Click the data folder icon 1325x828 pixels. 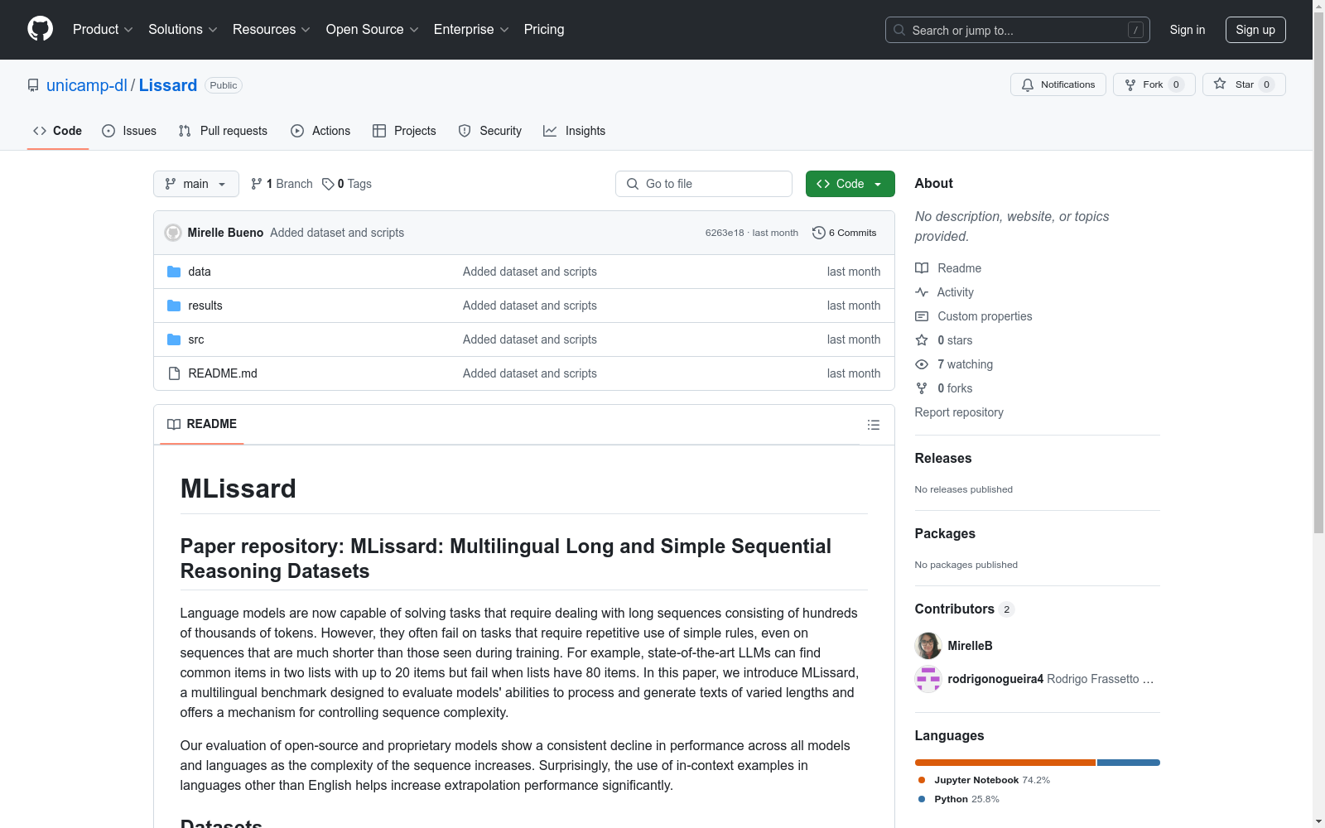click(174, 272)
